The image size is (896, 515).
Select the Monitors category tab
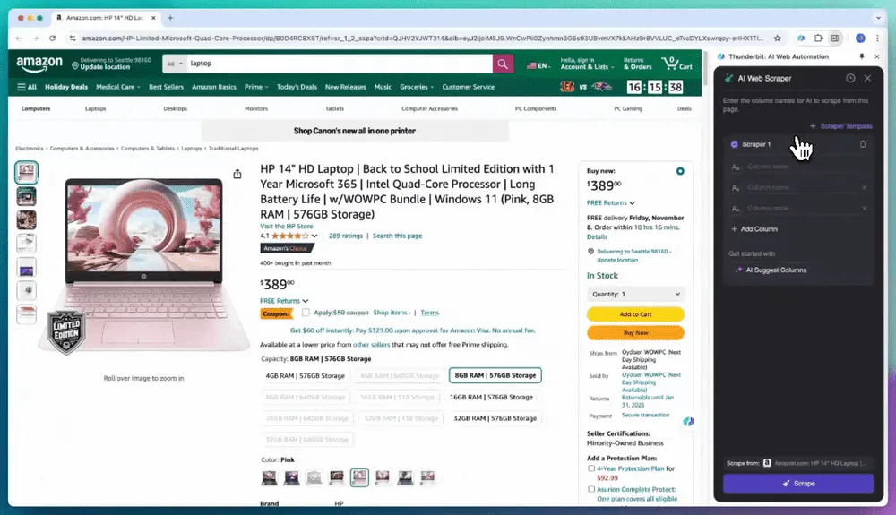[x=256, y=108]
